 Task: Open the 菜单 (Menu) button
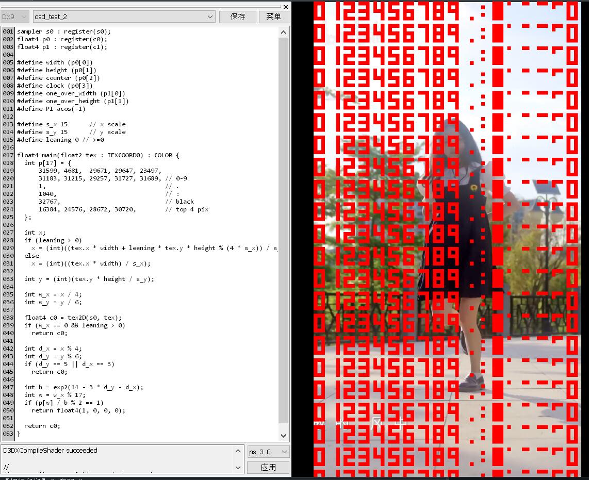point(274,16)
